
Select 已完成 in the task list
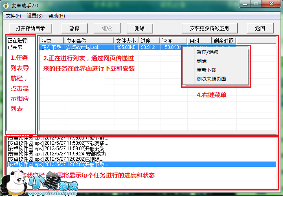[x=15, y=47]
